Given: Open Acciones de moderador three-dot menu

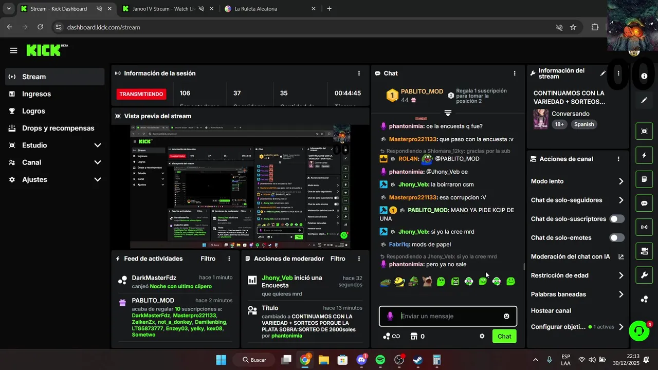Looking at the screenshot, I should (359, 259).
